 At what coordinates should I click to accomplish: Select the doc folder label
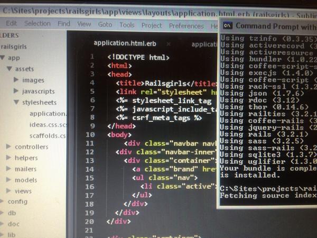[14, 224]
